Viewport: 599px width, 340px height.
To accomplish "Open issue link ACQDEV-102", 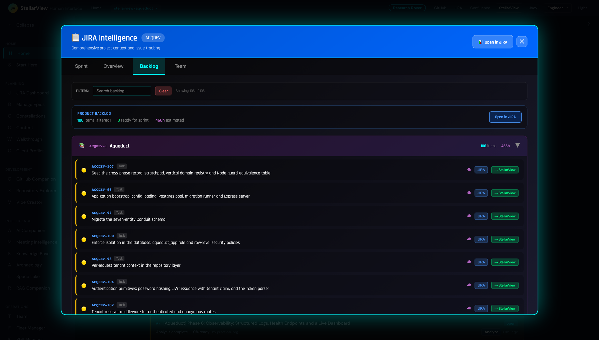I will pos(102,305).
